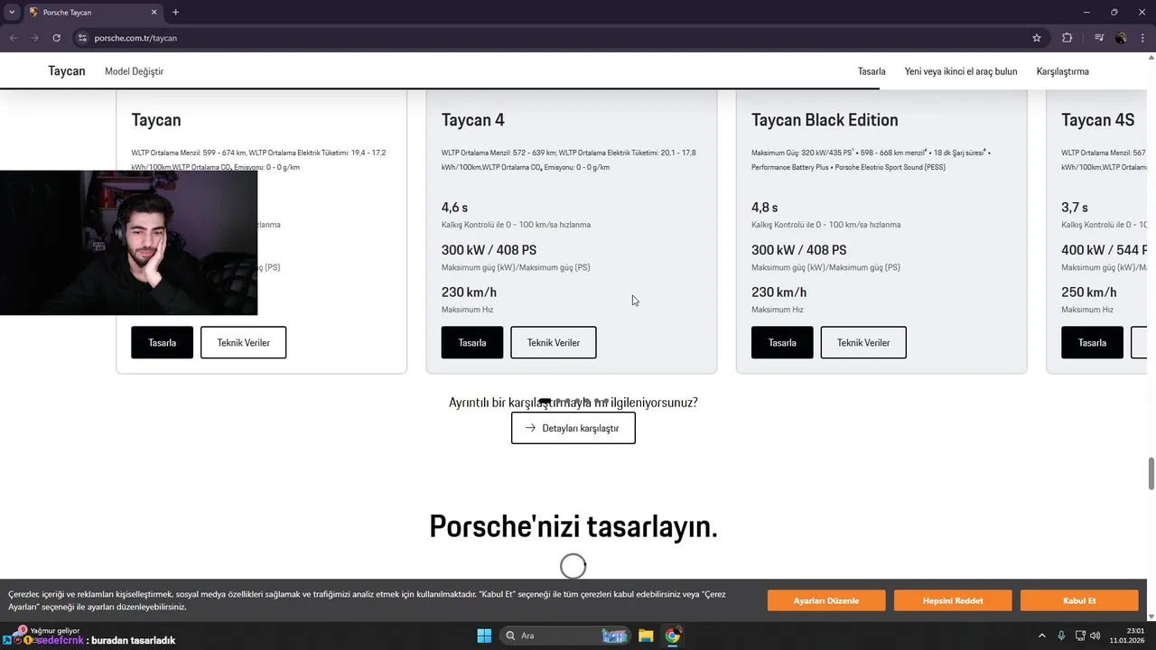Viewport: 1156px width, 650px height.
Task: Click the 250 km/h top speed value
Action: pos(1089,292)
